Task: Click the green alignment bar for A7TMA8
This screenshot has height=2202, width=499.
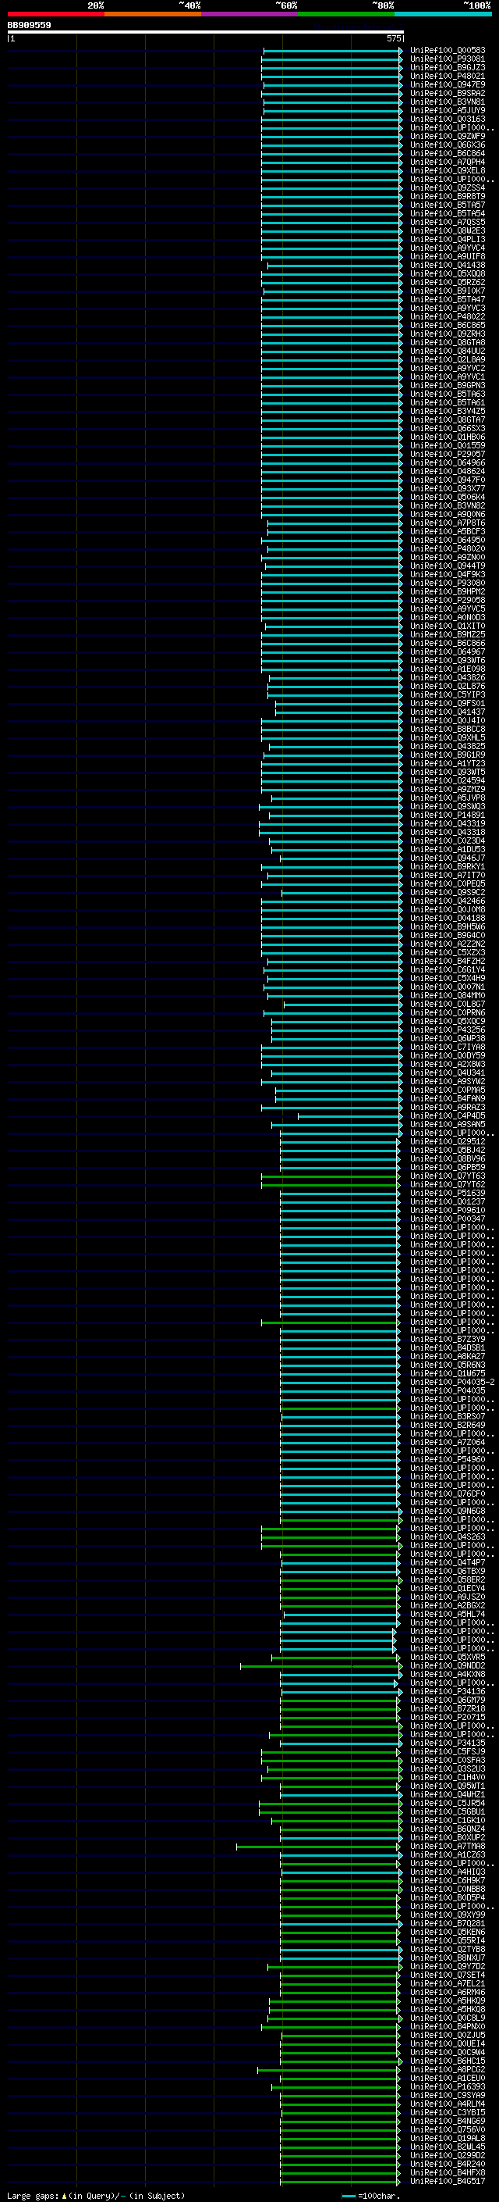Action: click(318, 1847)
